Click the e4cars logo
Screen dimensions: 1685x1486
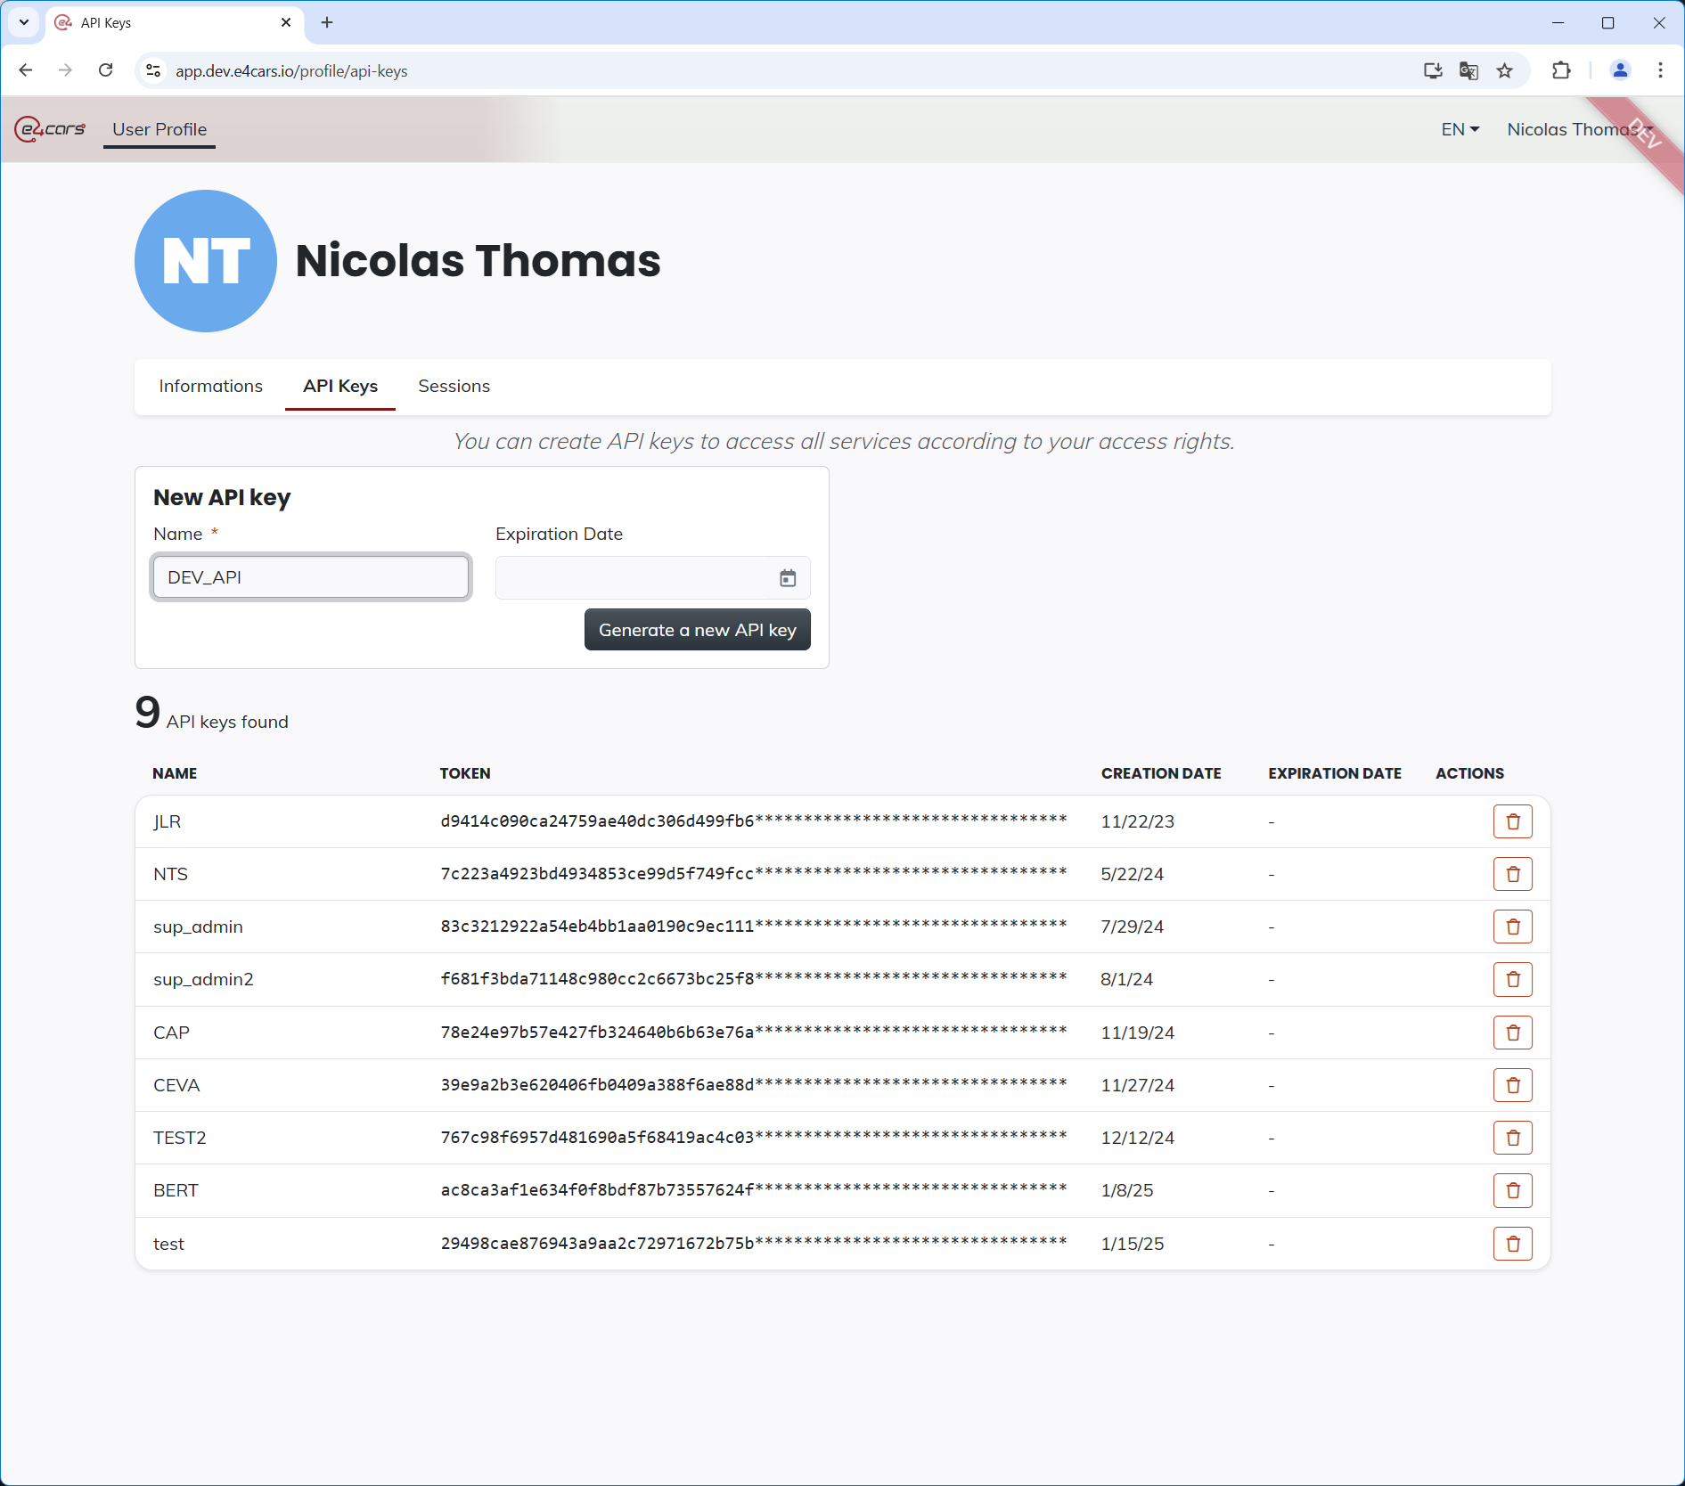(51, 129)
